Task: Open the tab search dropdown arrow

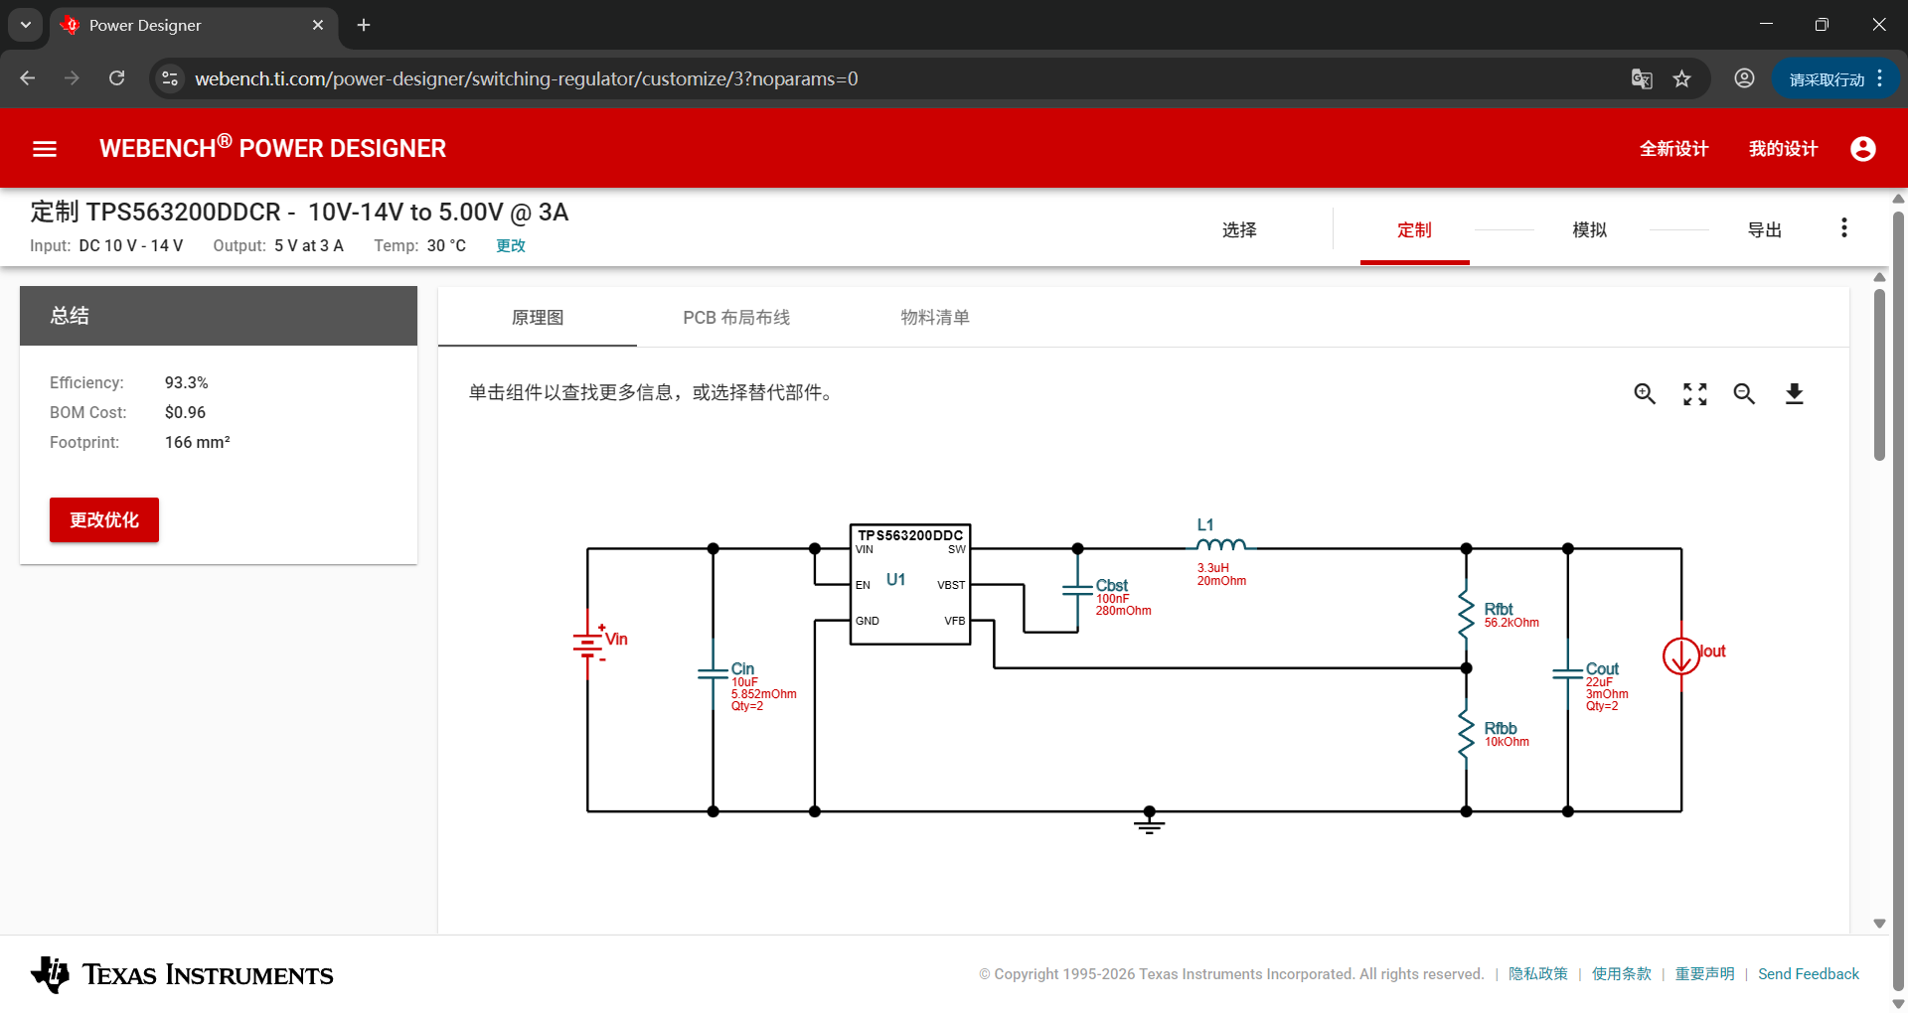Action: [26, 25]
